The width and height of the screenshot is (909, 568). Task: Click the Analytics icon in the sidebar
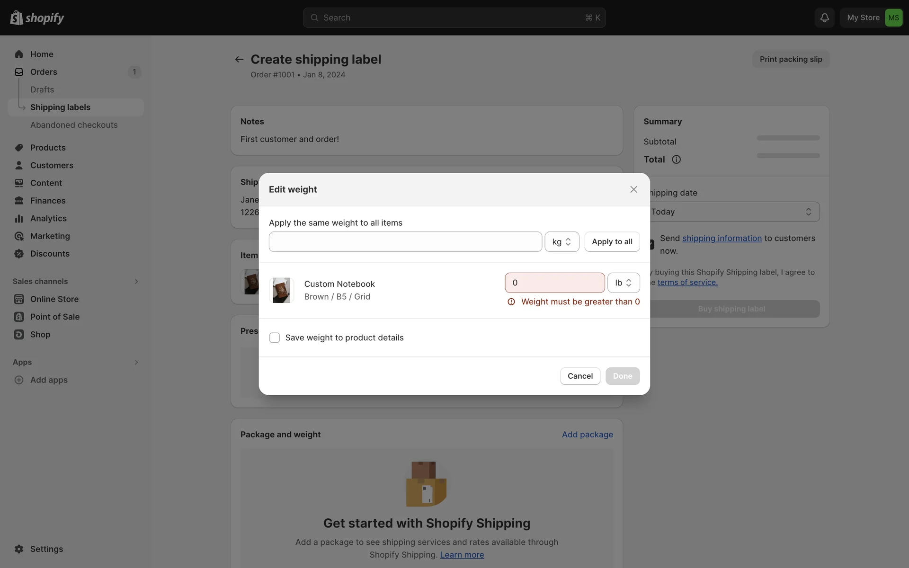(19, 218)
